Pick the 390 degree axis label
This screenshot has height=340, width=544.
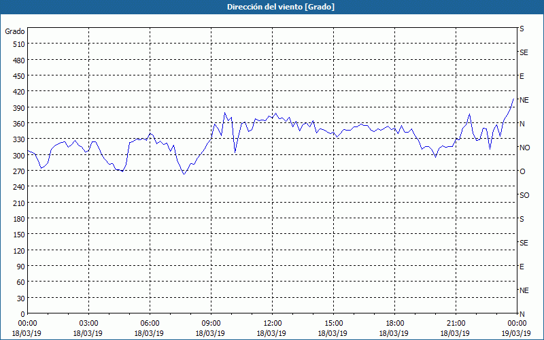coord(20,108)
